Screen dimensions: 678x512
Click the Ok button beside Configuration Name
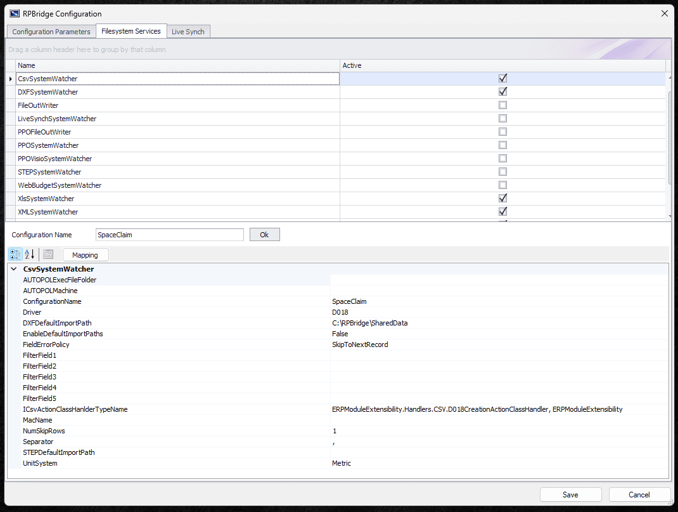pyautogui.click(x=264, y=235)
